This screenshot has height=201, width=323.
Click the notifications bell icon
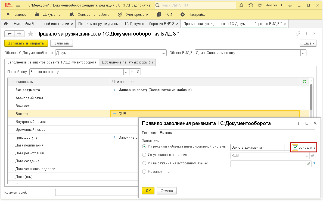coord(241,5)
